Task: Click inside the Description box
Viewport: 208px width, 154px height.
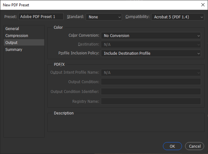Action: click(x=124, y=123)
